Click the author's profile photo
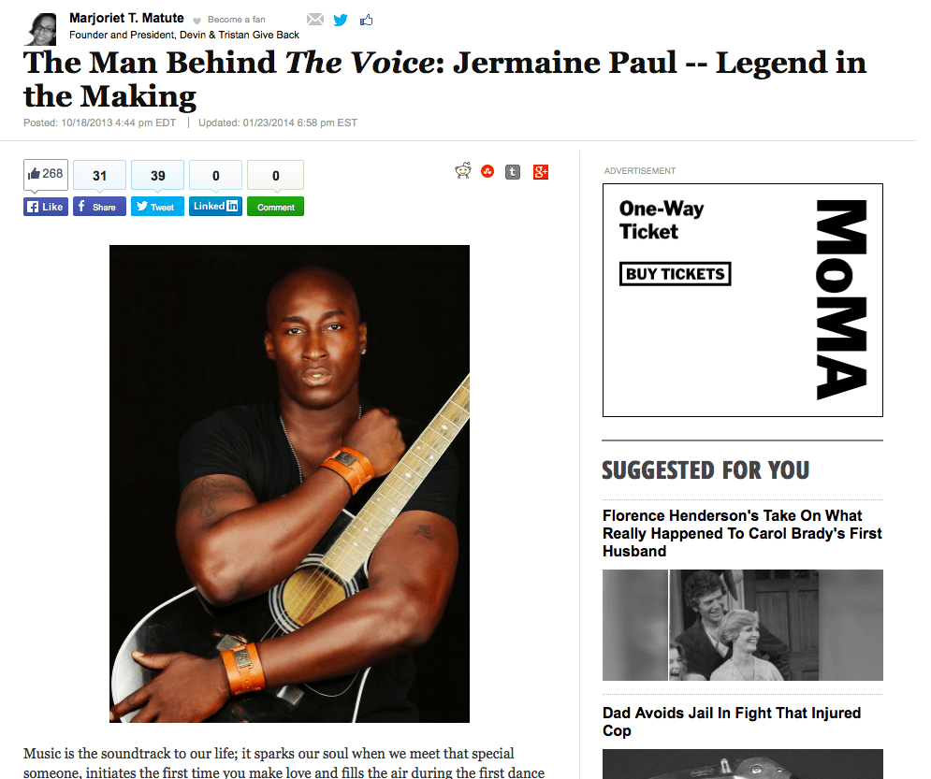This screenshot has height=779, width=931. pyautogui.click(x=40, y=28)
